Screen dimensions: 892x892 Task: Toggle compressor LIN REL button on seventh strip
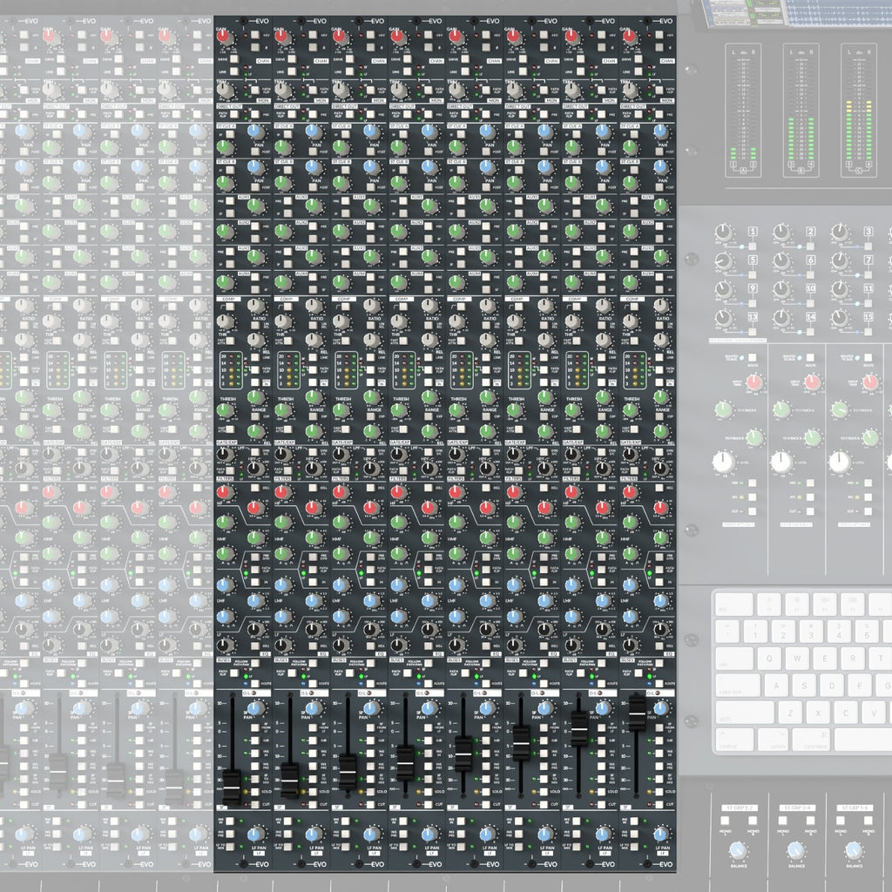tap(601, 326)
